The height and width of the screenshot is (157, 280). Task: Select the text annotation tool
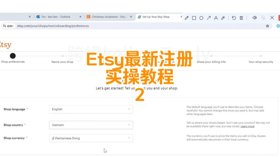[x=216, y=18]
